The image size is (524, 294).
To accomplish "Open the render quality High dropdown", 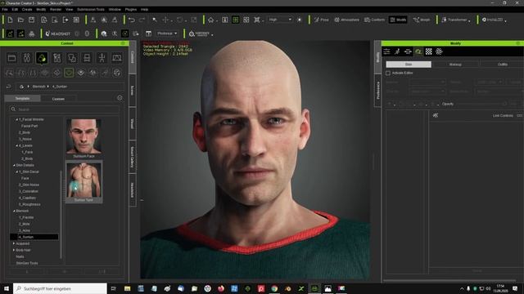I will (x=280, y=20).
